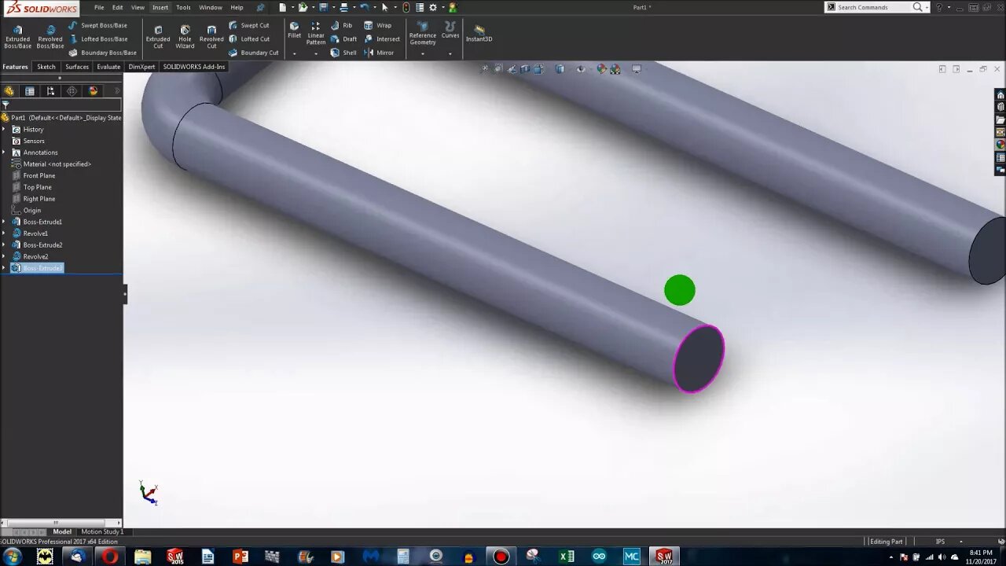Expand the Annotations tree node
The width and height of the screenshot is (1006, 566).
coord(4,153)
